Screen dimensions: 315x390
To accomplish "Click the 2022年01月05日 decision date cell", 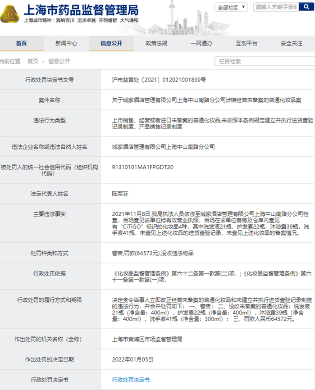I will pyautogui.click(x=132, y=359).
